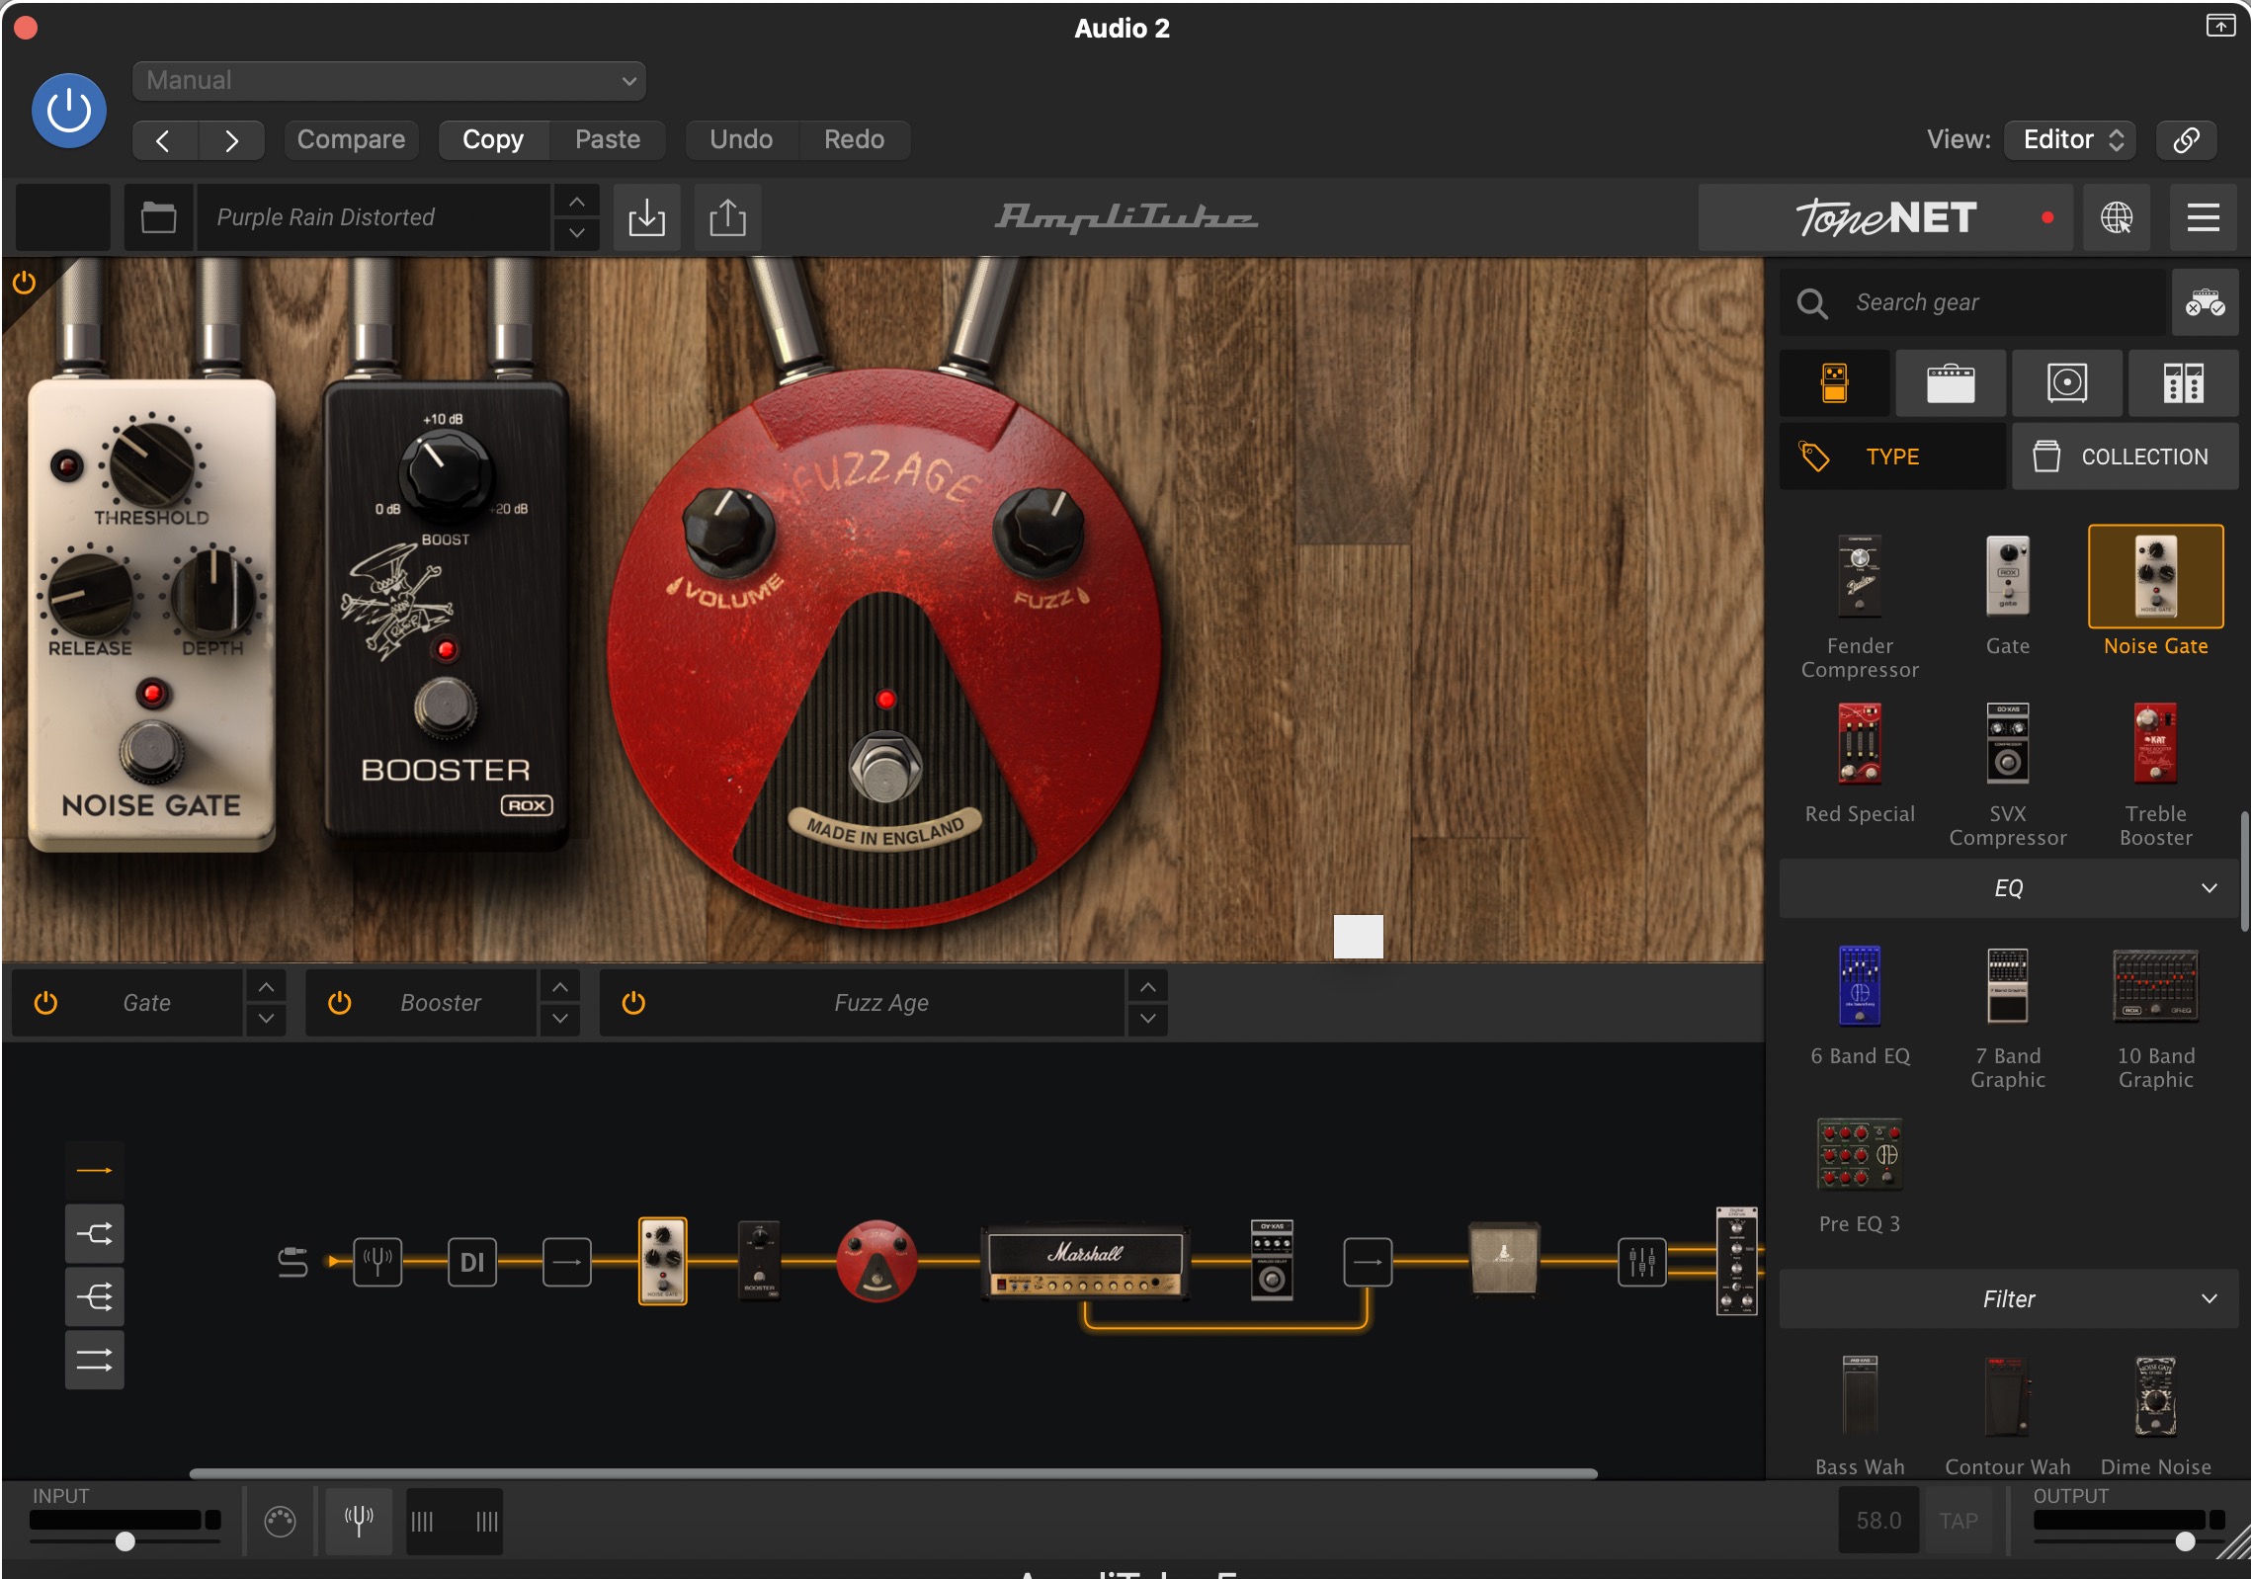Select Fuzz Age pedal in signal chain
Screen dimensions: 2251x1579
pyautogui.click(x=876, y=1262)
